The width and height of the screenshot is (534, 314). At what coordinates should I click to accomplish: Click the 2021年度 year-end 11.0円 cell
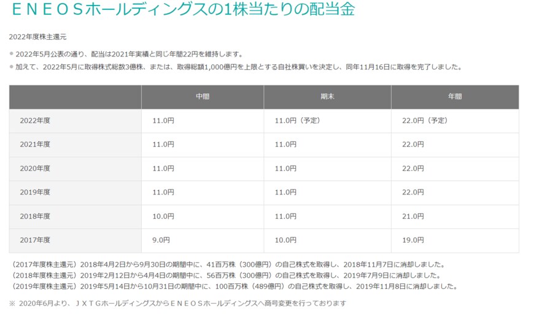click(x=327, y=145)
